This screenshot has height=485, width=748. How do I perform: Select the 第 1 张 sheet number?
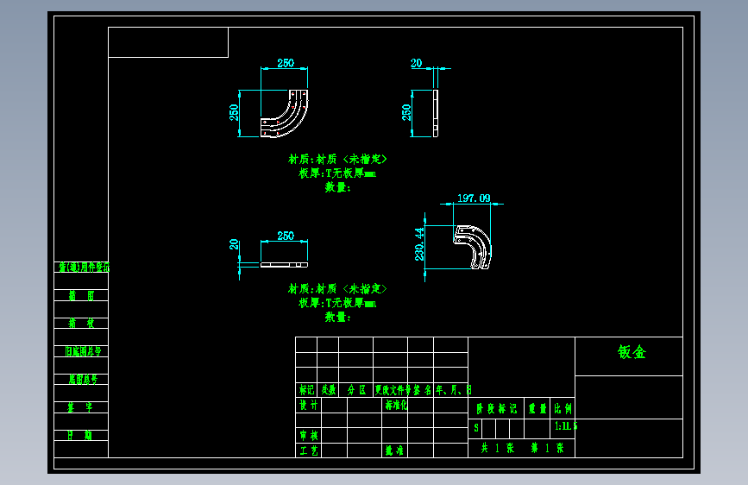[x=547, y=448]
